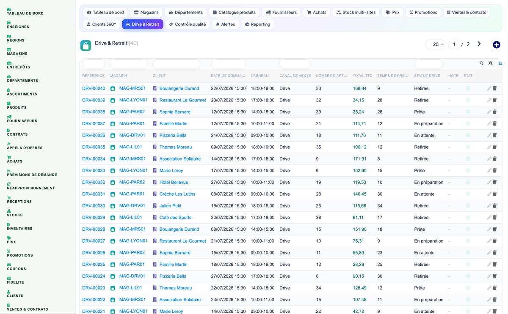Edit order DRV-00040 with pencil icon
508x314 pixels.
[489, 88]
